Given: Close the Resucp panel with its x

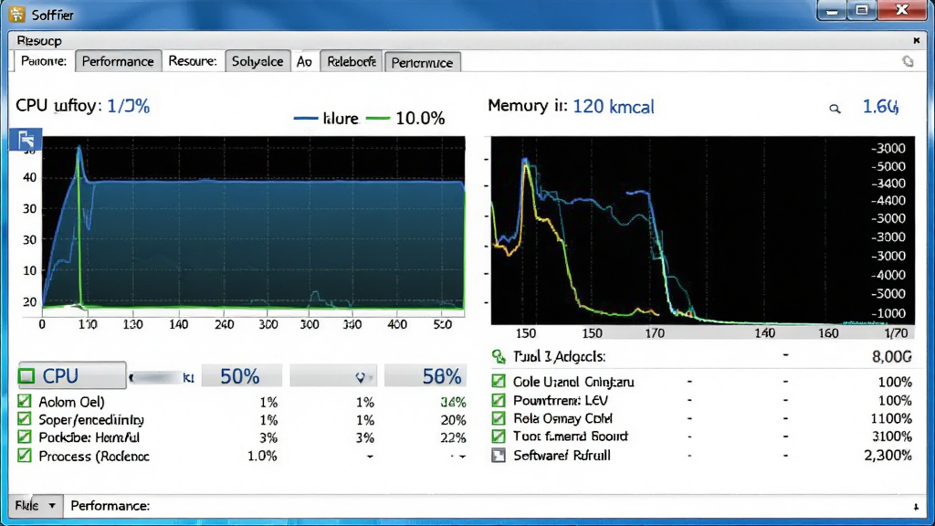Looking at the screenshot, I should (917, 40).
